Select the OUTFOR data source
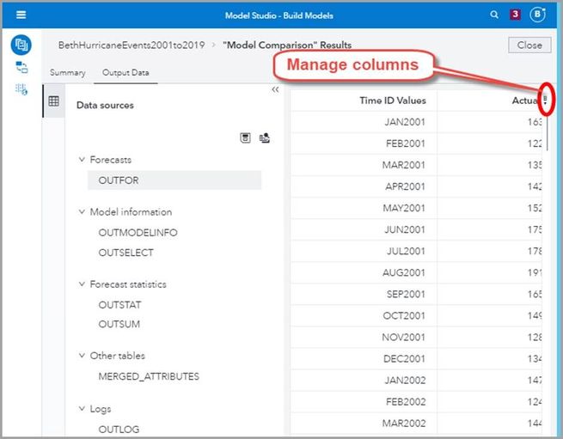 click(x=119, y=180)
